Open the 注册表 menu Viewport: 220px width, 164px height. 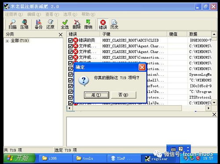pyautogui.click(x=14, y=15)
